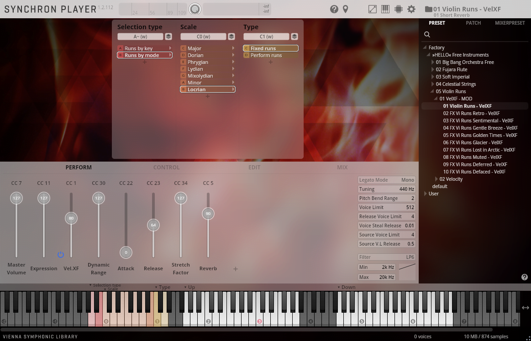Toggle the power button under the Vel.XF slider
Viewport: 531px width, 341px height.
(x=61, y=255)
